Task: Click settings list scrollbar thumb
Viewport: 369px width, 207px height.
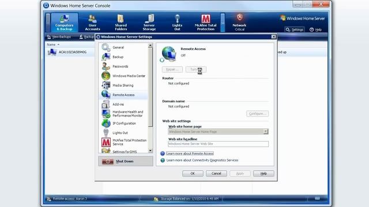Action: (150, 87)
